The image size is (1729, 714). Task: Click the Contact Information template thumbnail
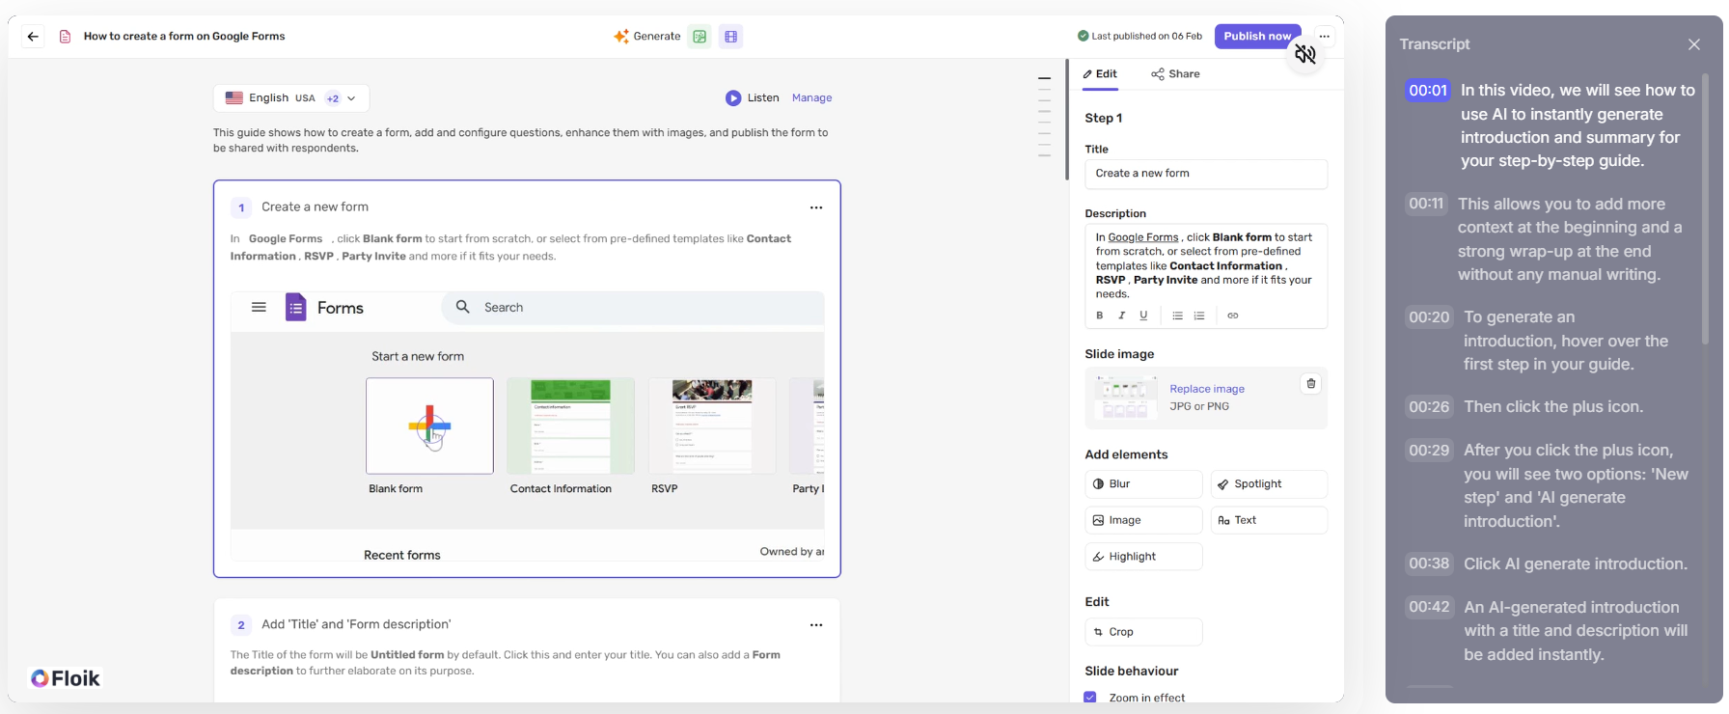click(570, 426)
